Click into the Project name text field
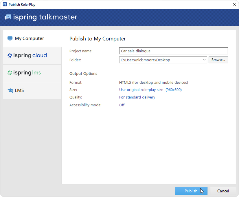This screenshot has width=239, height=197. tap(173, 51)
